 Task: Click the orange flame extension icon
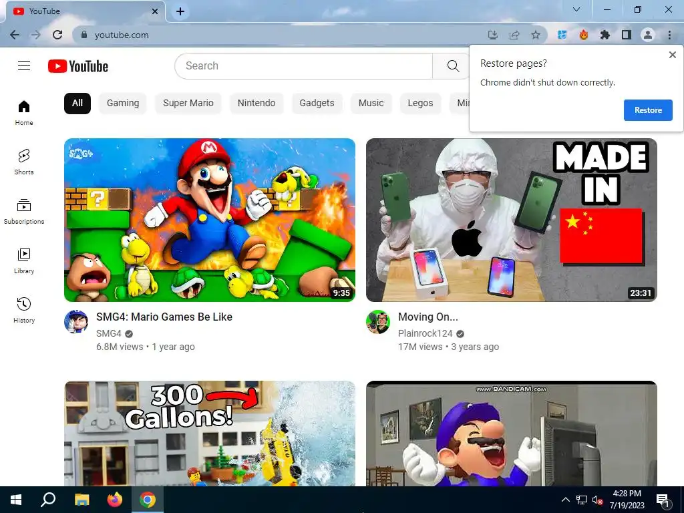584,35
